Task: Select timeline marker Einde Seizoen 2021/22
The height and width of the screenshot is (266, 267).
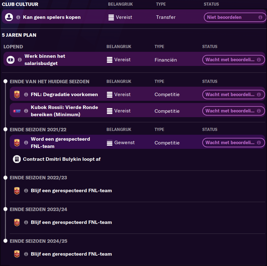Action: tap(5, 129)
